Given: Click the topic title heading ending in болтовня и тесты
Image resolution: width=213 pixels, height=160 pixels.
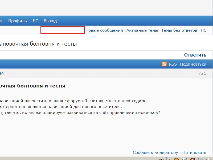Looking at the screenshot, I should (x=38, y=44).
